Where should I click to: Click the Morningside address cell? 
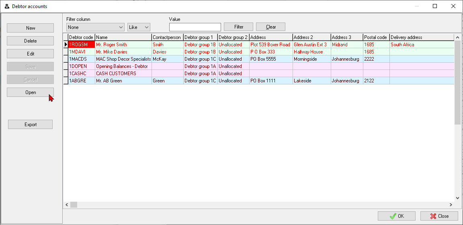point(312,59)
